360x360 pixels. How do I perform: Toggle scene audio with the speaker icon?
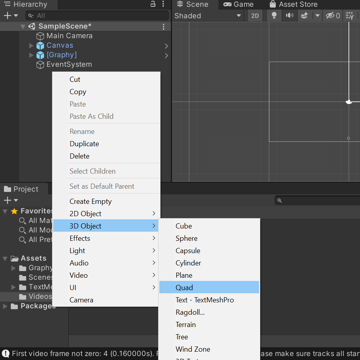(289, 16)
